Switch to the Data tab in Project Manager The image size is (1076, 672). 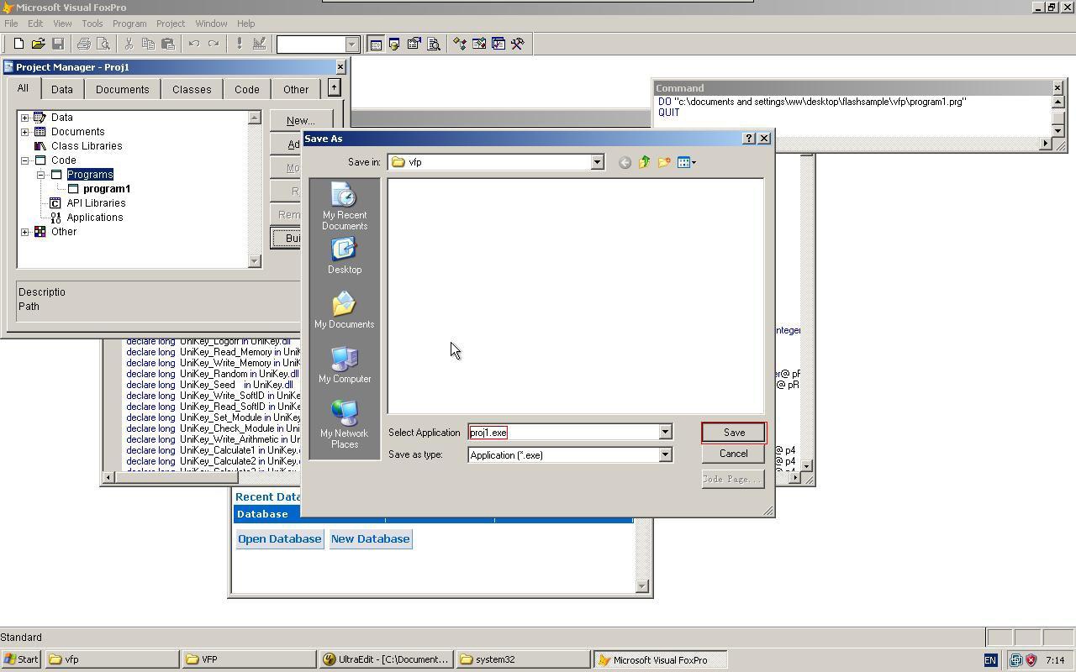pyautogui.click(x=62, y=89)
